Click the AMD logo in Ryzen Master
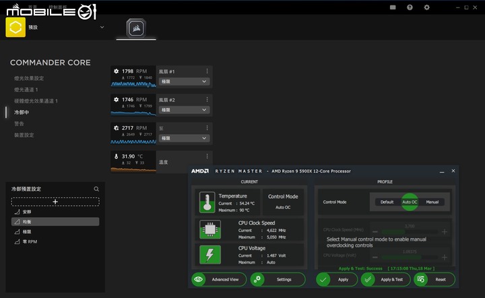The image size is (485, 298). pos(200,171)
